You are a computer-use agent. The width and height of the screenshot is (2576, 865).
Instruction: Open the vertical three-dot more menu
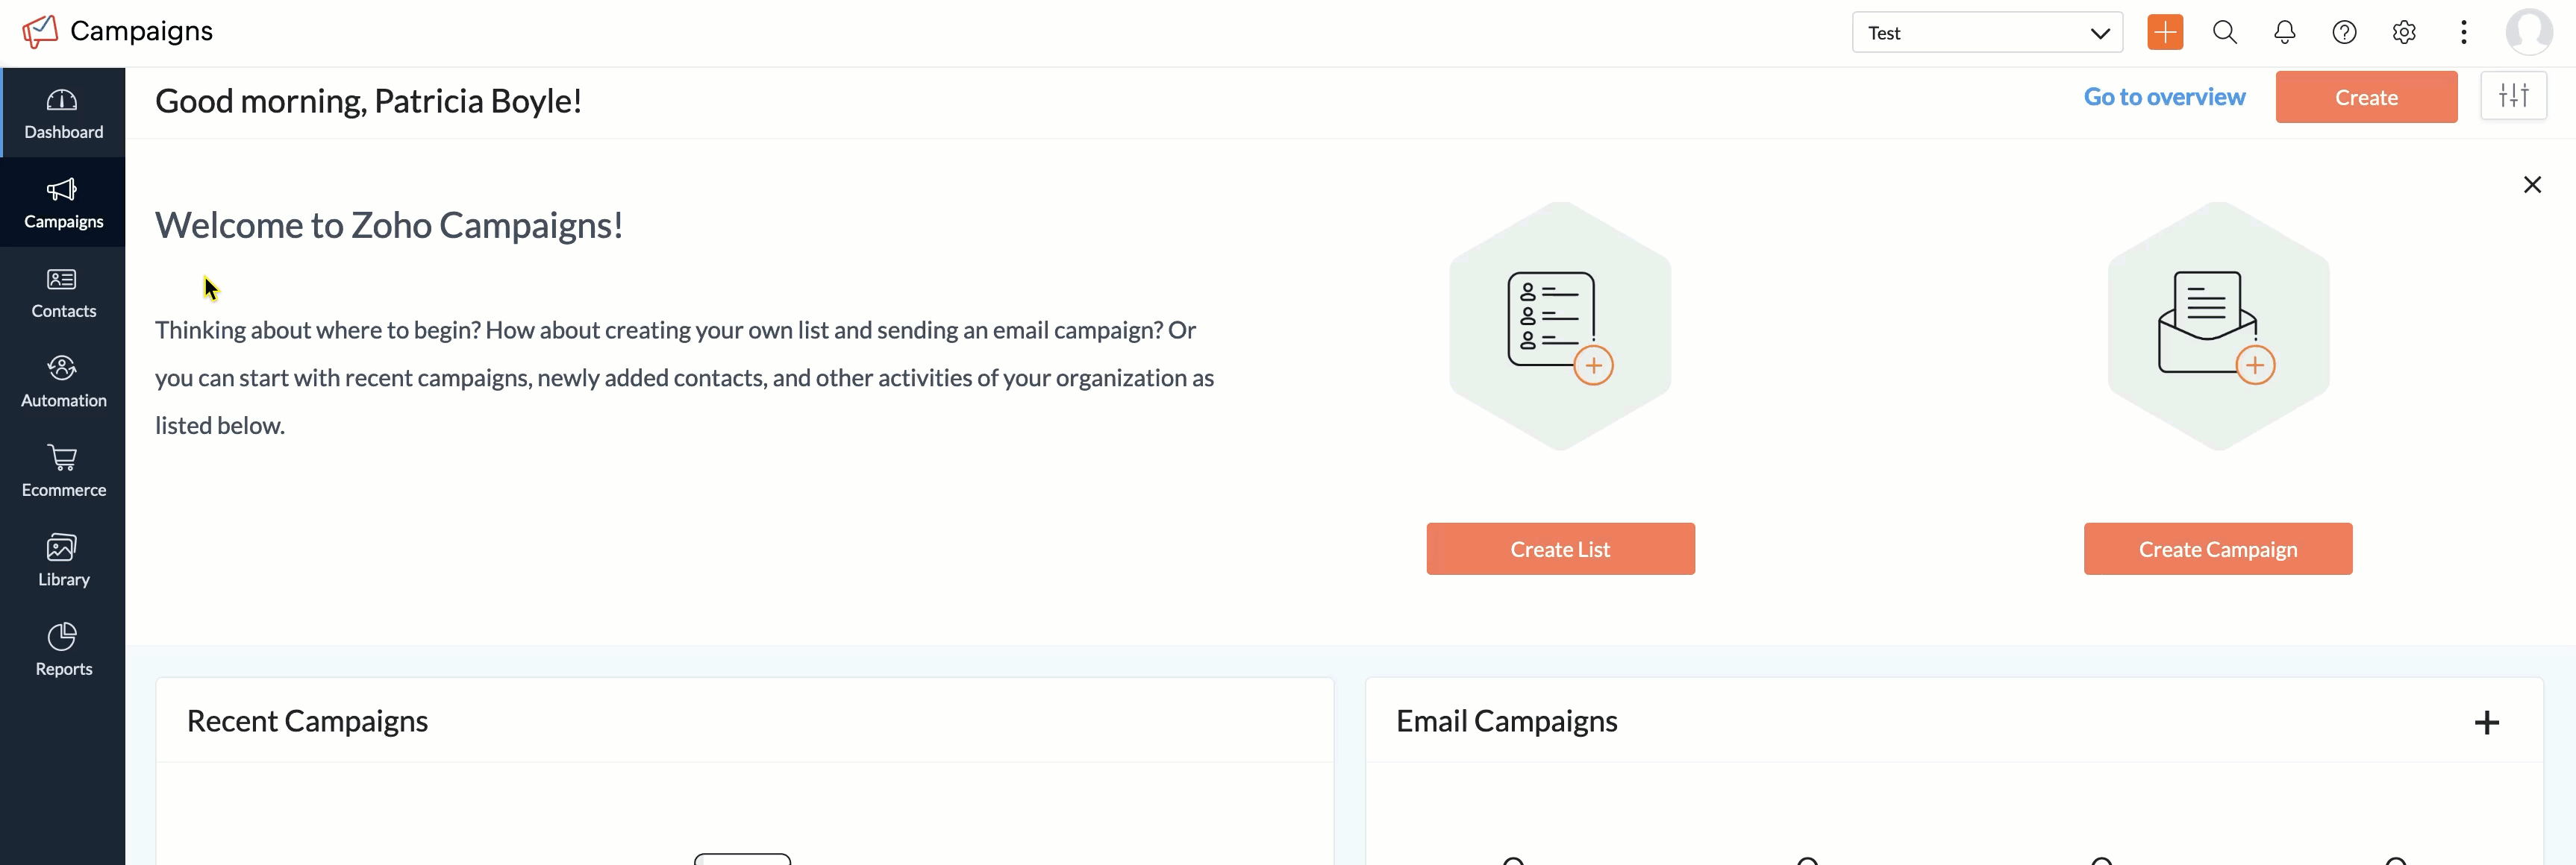click(2463, 33)
